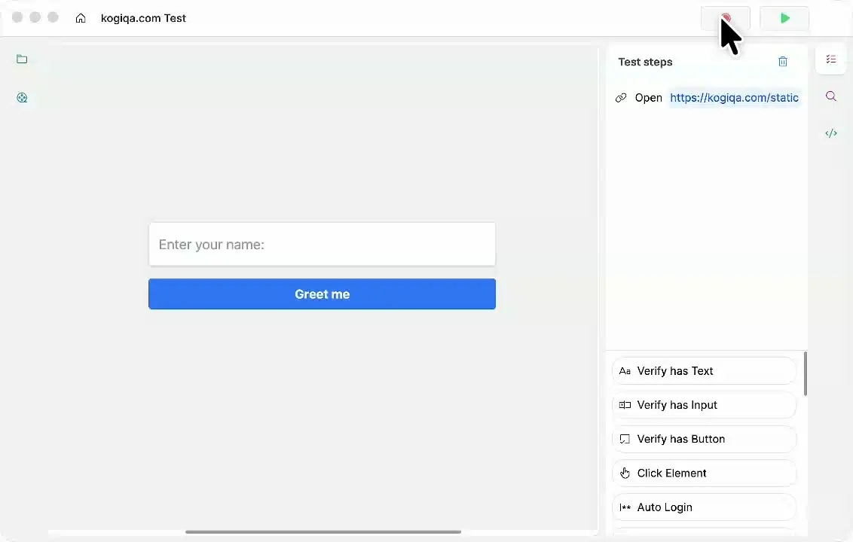Click the kogiqa.com static URL link
853x542 pixels.
click(734, 98)
